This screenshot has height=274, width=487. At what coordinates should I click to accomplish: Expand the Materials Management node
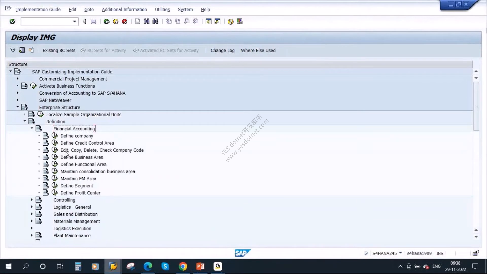coord(32,221)
